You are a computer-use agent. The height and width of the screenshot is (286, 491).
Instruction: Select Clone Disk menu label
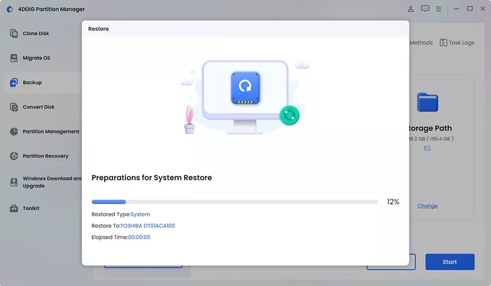point(36,33)
